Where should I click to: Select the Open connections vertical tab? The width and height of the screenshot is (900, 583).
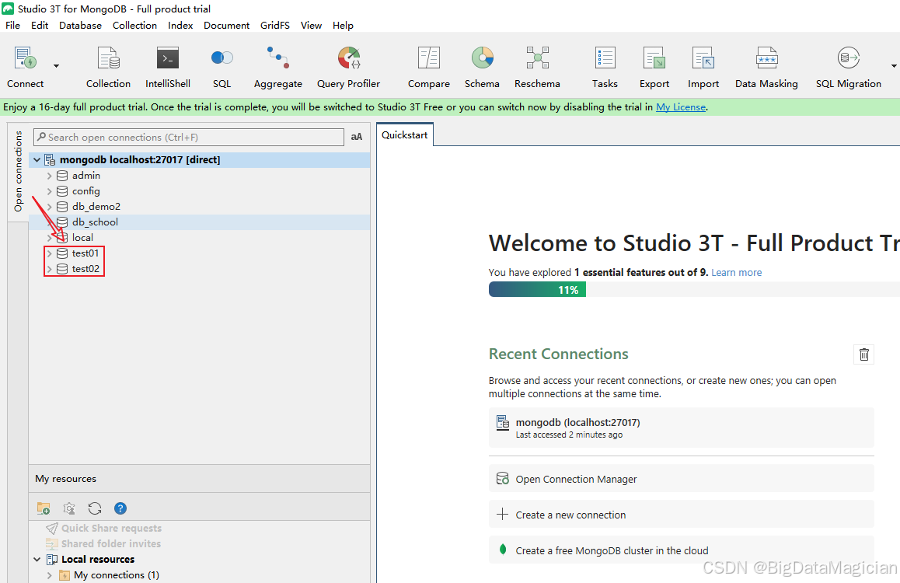(x=19, y=170)
